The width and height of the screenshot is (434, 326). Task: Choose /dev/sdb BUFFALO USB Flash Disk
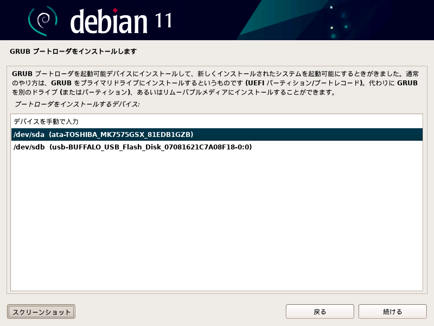216,147
